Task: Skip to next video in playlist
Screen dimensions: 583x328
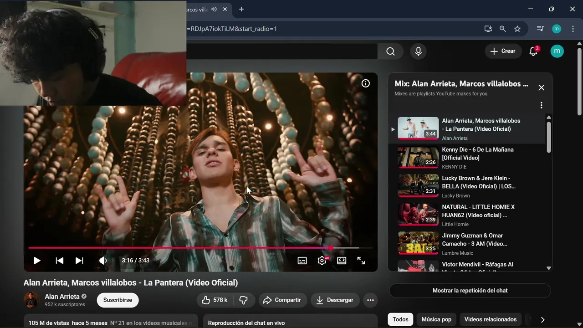Action: (79, 261)
